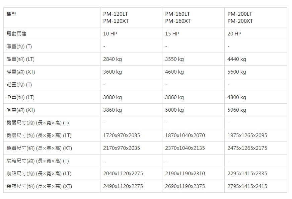This screenshot has height=199, width=292.
Task: Click the 20 HP motor value
Action: click(x=234, y=34)
